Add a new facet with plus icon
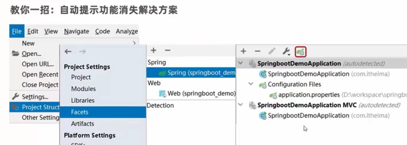The height and width of the screenshot is (145, 407). click(x=153, y=50)
